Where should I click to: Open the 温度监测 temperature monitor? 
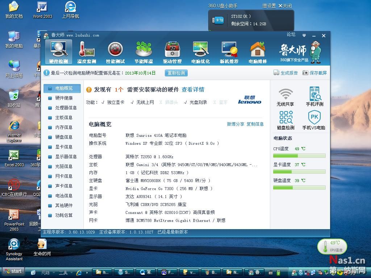click(x=87, y=52)
